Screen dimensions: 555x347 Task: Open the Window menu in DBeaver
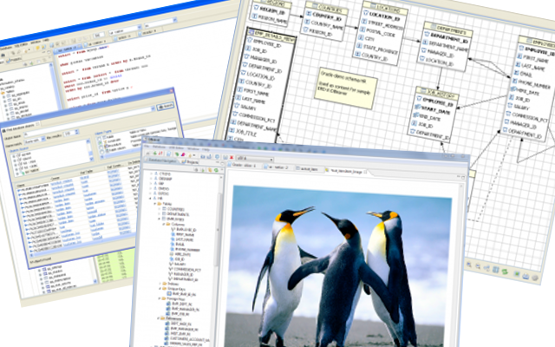[193, 148]
